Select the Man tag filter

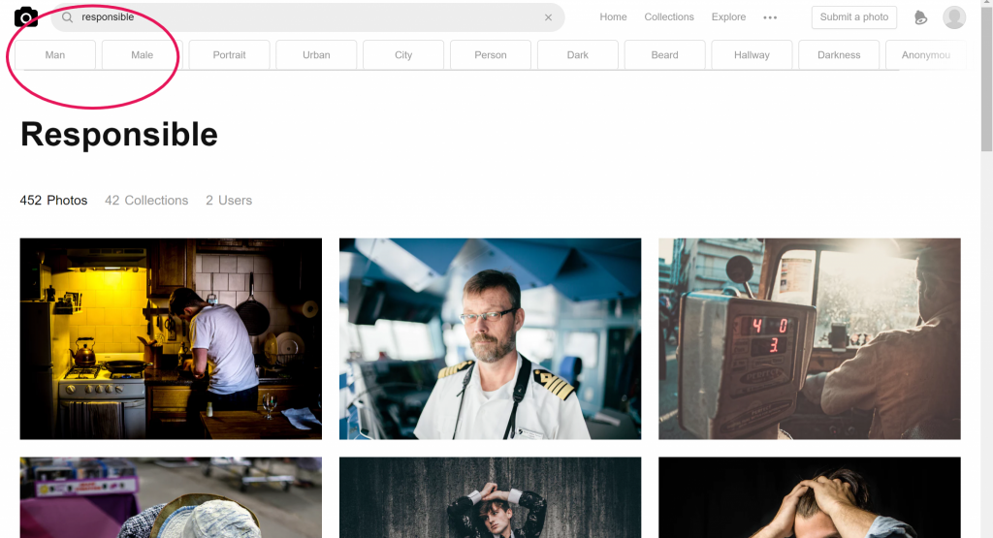[x=55, y=55]
